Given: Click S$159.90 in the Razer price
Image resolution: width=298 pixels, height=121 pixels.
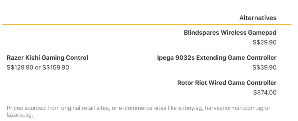Looking at the screenshot, I should [x=56, y=67].
